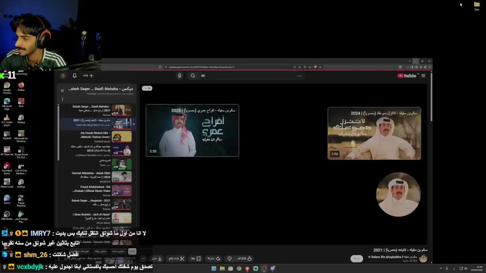
Task: Switch to Brave browser on the taskbar
Action: click(247, 268)
